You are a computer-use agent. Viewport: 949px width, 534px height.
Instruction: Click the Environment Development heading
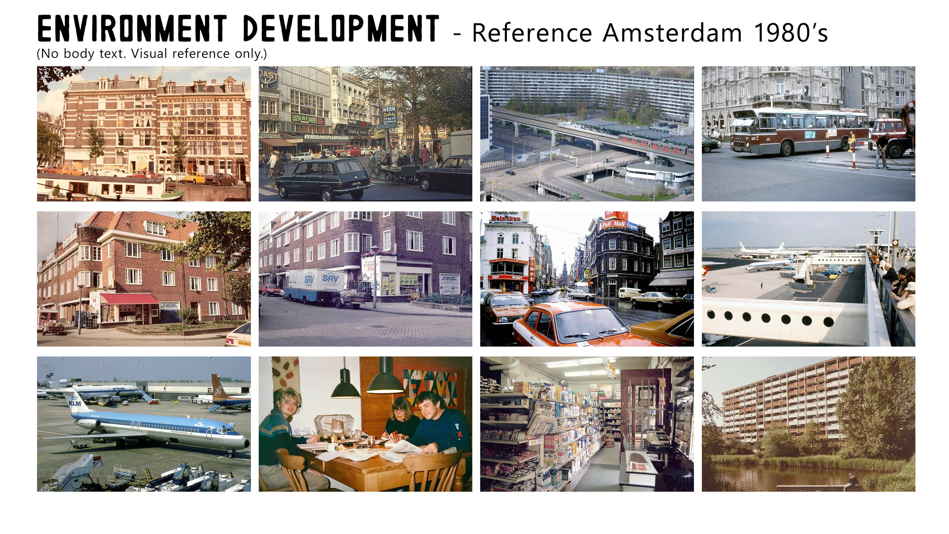238,28
